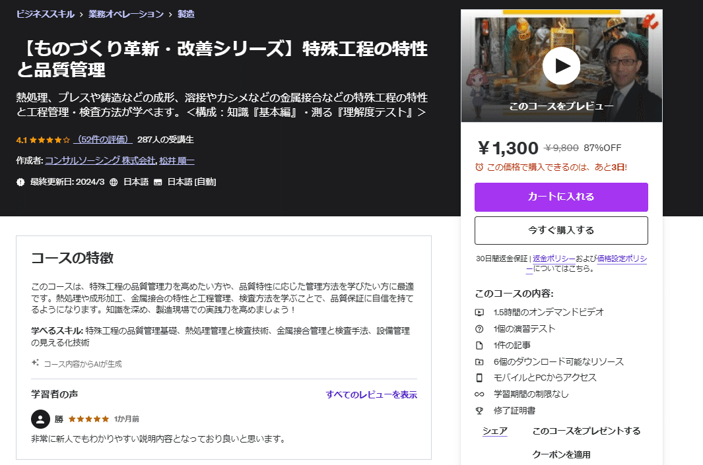The width and height of the screenshot is (703, 465).
Task: Click the globe icon beside 日本語
Action: pyautogui.click(x=114, y=181)
